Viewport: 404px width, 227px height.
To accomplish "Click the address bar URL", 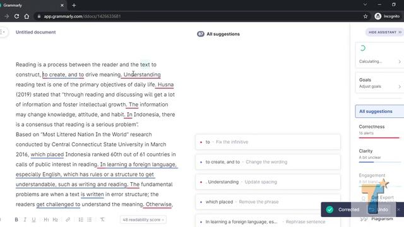I will click(82, 16).
